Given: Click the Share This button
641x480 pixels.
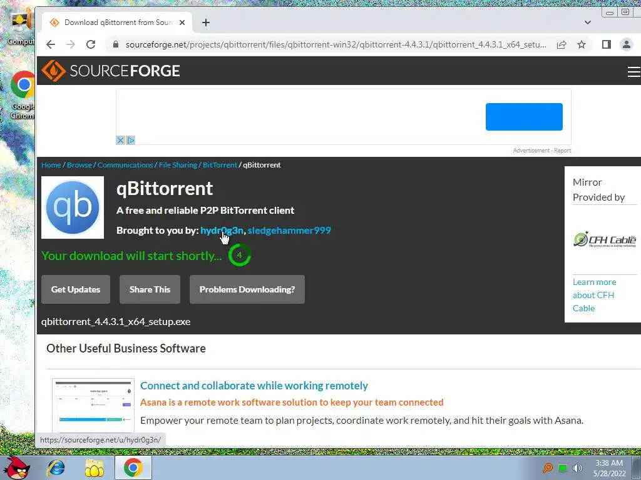Looking at the screenshot, I should point(150,289).
